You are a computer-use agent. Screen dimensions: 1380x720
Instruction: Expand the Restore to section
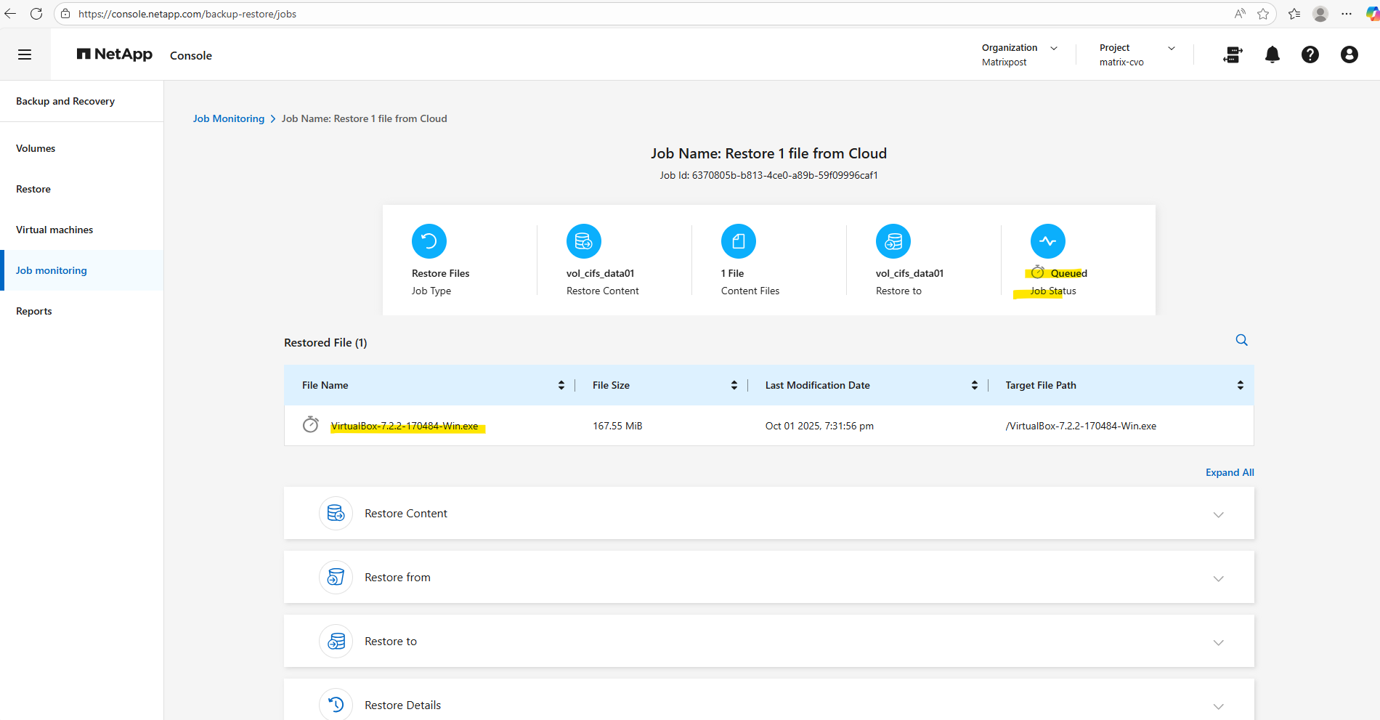pos(1218,642)
